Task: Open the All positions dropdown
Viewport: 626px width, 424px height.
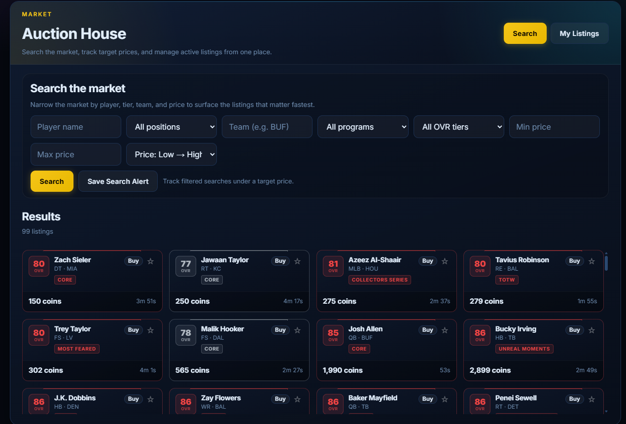Action: [x=172, y=127]
